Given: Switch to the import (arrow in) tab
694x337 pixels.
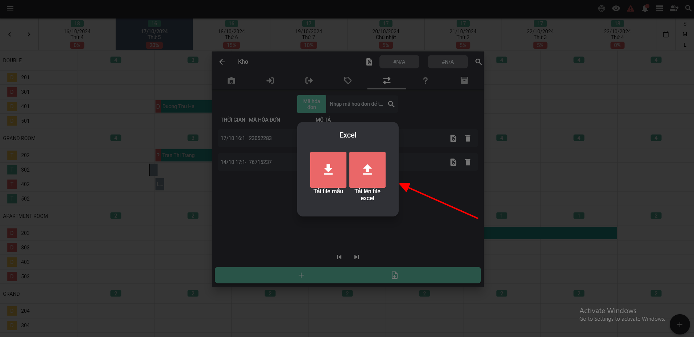Looking at the screenshot, I should 270,80.
